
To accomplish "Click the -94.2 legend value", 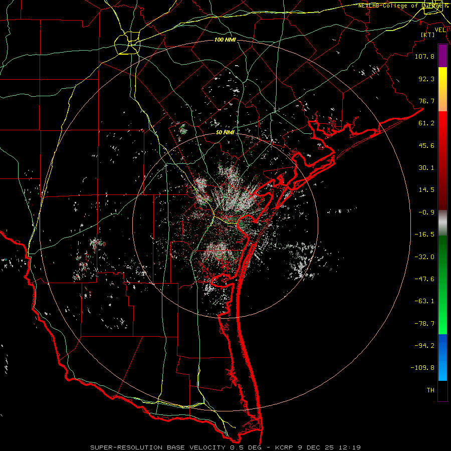I will [424, 346].
